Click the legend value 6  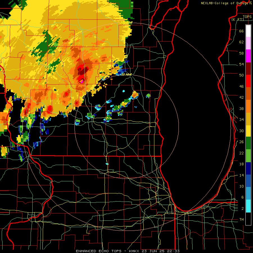242,197
